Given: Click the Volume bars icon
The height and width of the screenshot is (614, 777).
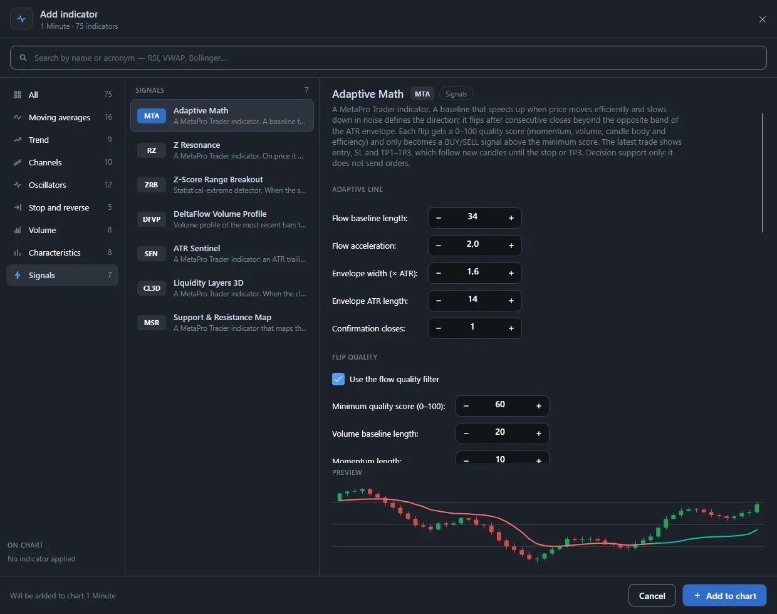Looking at the screenshot, I should tap(18, 230).
